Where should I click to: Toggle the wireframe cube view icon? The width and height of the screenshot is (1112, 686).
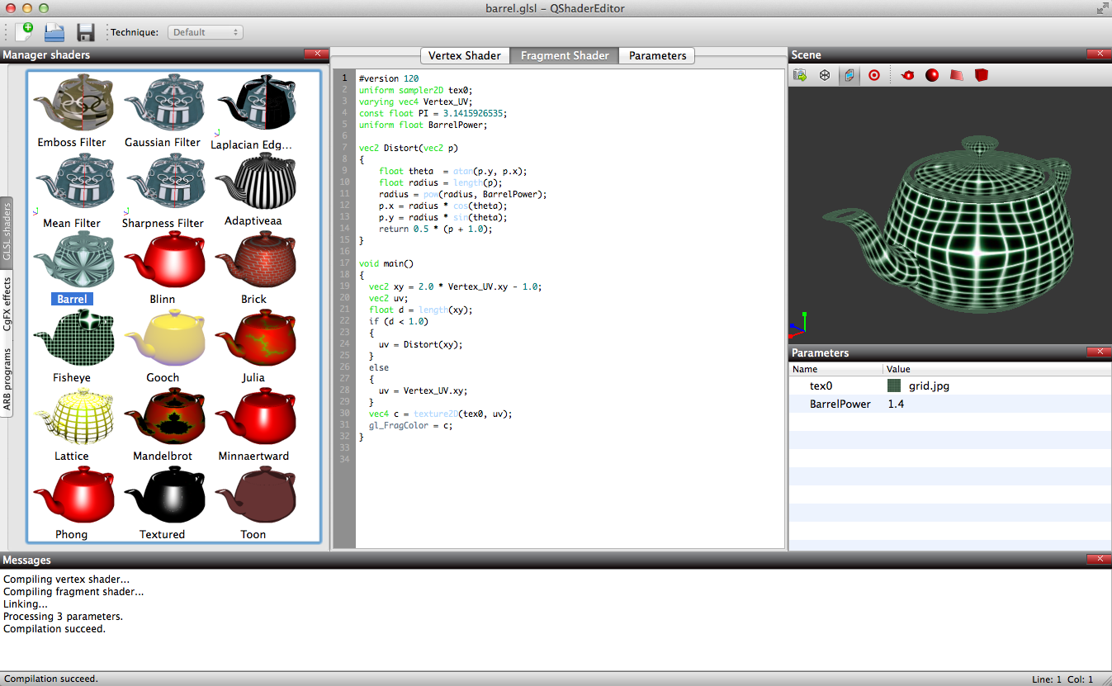pos(824,75)
